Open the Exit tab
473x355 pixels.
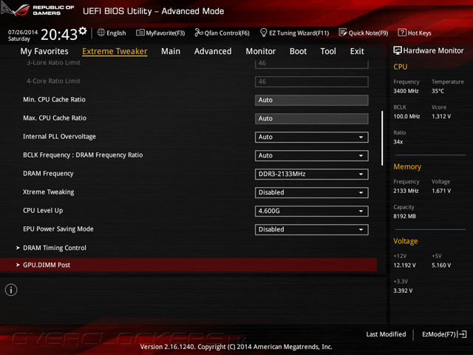(x=357, y=51)
